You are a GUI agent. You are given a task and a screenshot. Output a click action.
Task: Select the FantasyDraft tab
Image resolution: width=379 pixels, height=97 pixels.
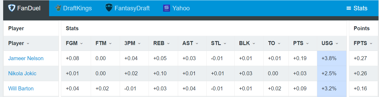[127, 8]
